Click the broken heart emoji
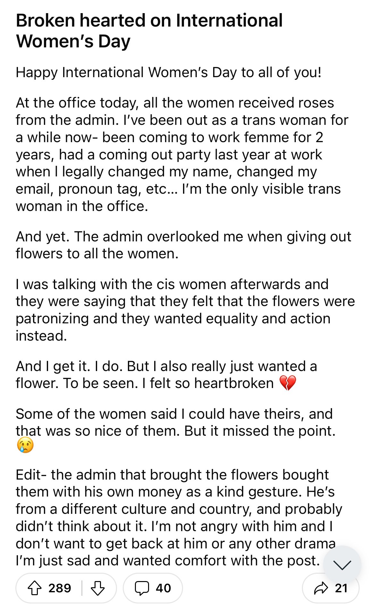 [287, 383]
